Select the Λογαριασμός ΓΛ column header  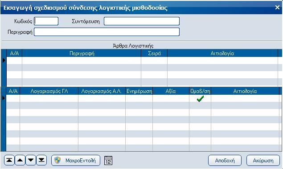(x=49, y=91)
